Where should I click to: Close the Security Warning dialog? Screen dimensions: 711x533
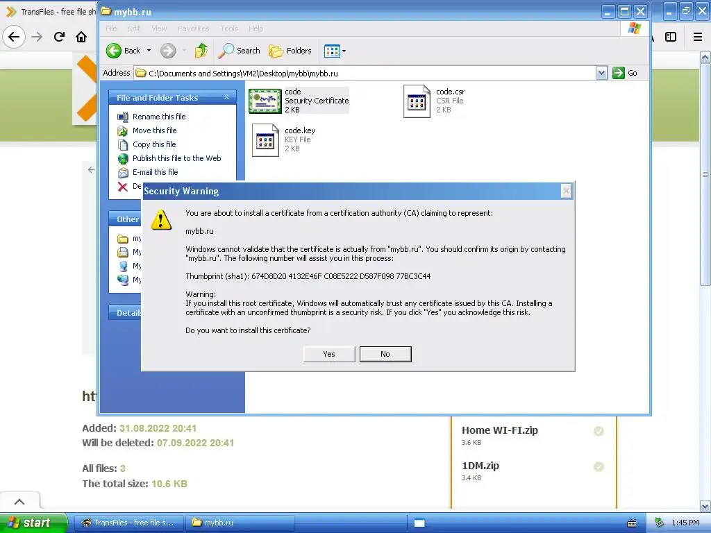click(566, 192)
